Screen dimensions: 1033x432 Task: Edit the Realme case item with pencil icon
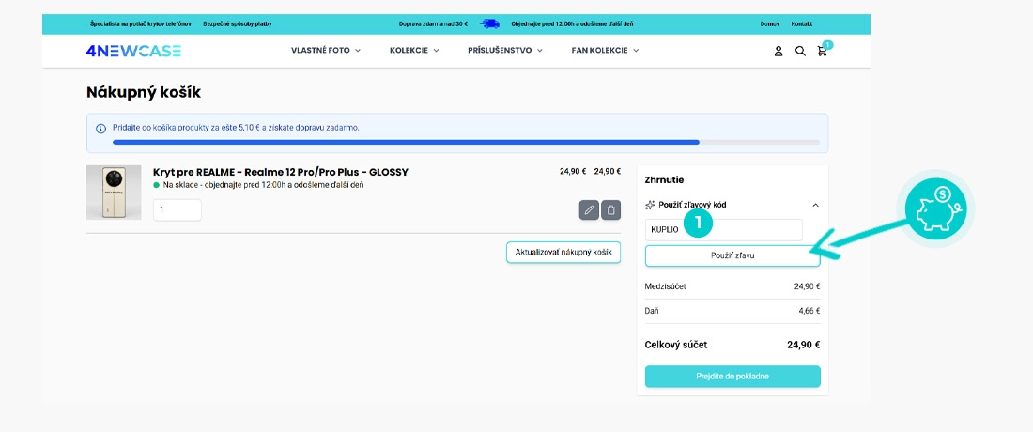coord(589,210)
